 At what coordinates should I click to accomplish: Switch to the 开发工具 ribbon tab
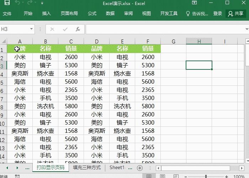click(169, 14)
